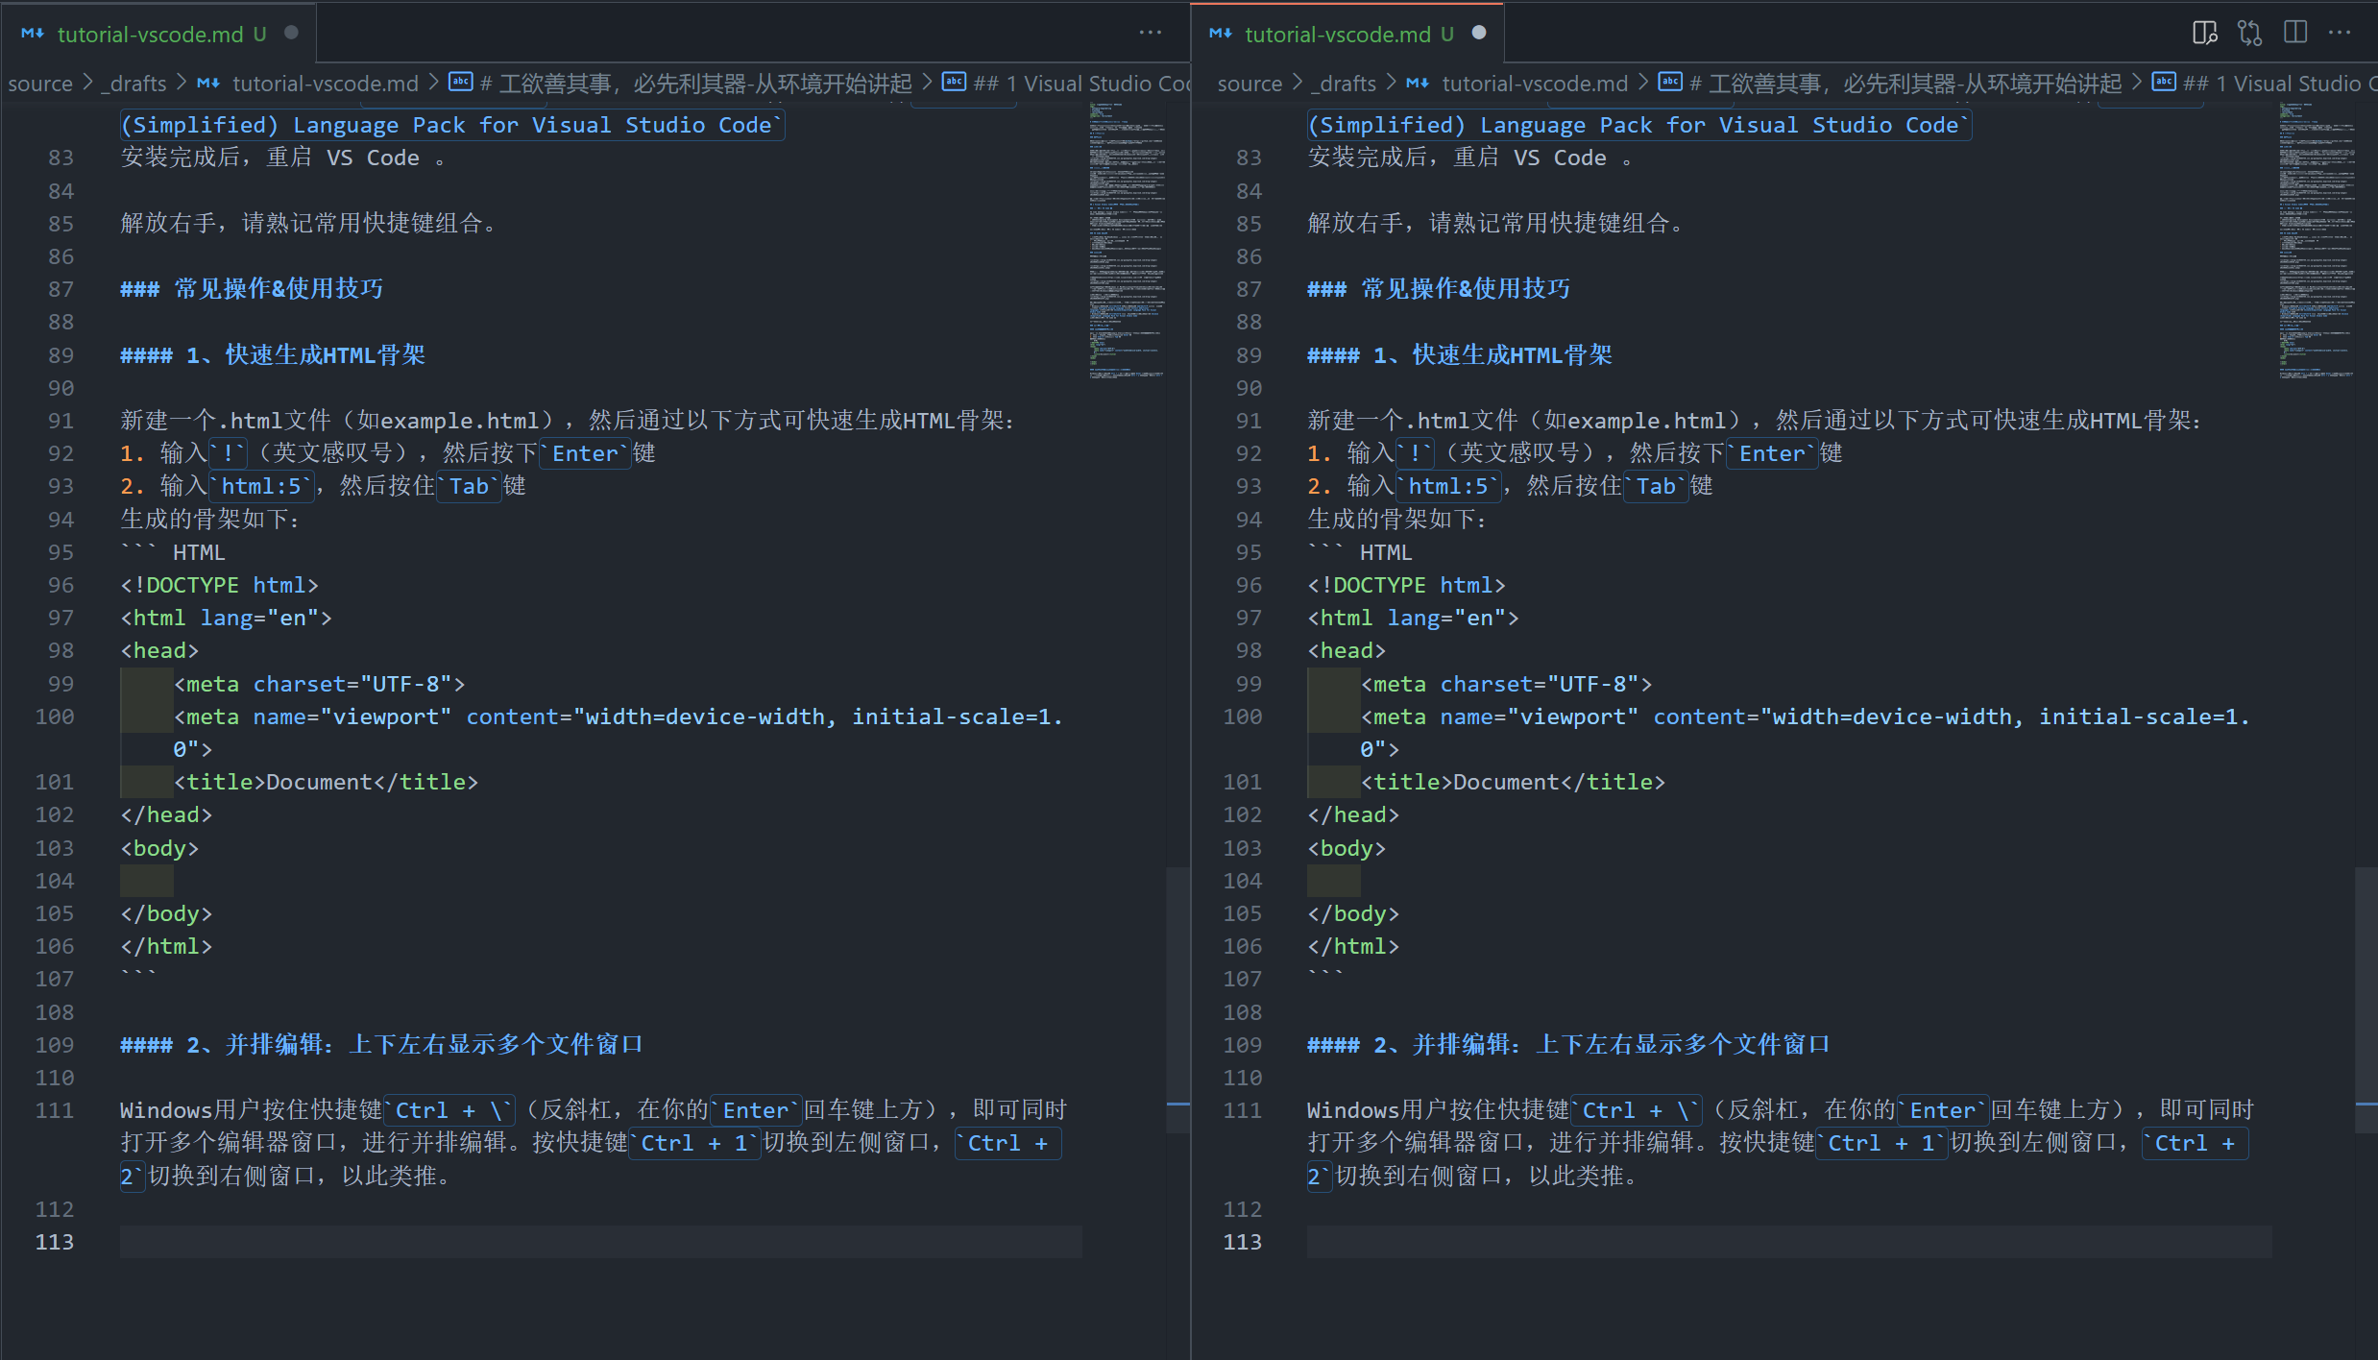
Task: Click the right editor minimap
Action: [2316, 240]
